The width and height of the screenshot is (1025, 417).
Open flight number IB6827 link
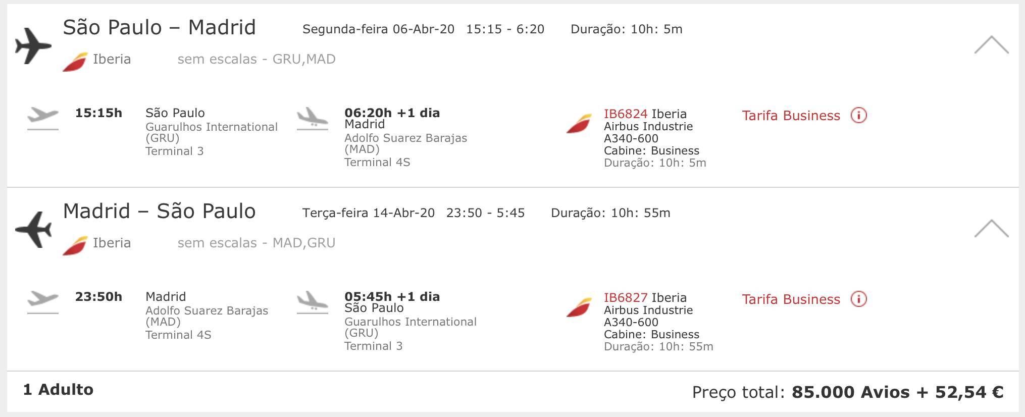tap(626, 298)
